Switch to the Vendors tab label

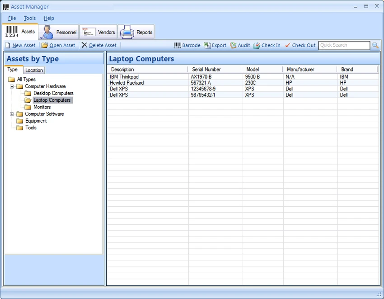[107, 32]
